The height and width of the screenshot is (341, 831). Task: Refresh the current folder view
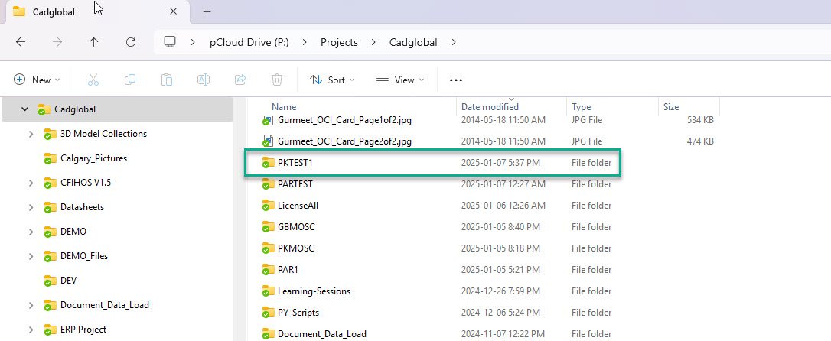(x=130, y=42)
